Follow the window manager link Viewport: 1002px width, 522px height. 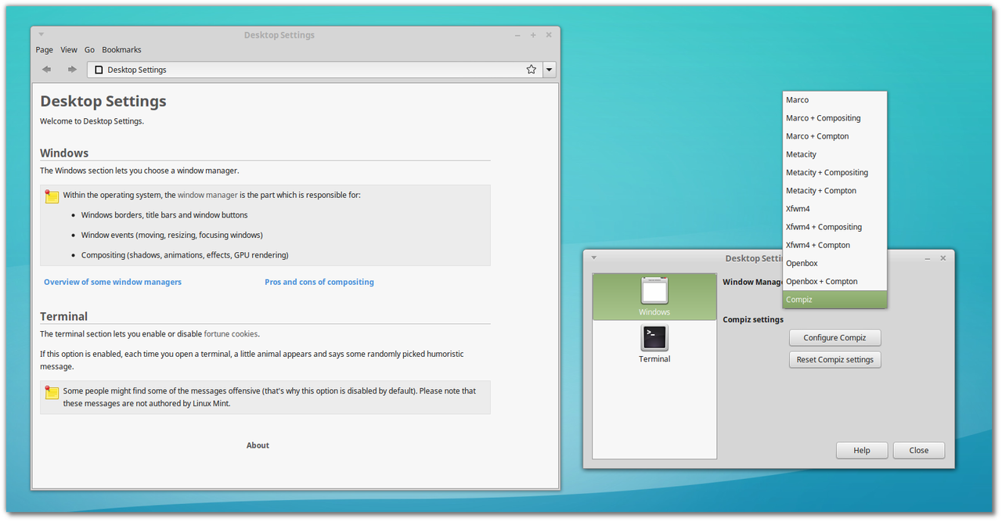pos(207,195)
